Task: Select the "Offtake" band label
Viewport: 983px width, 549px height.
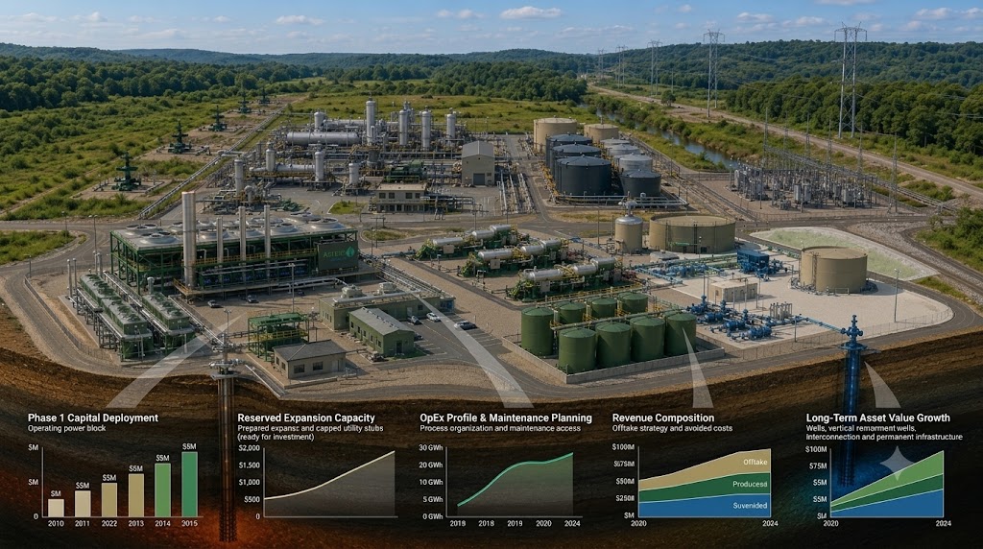Action: click(x=755, y=462)
